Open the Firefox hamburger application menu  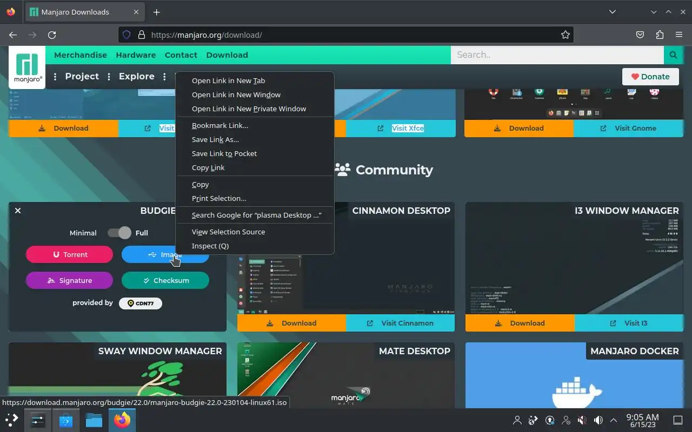point(679,35)
